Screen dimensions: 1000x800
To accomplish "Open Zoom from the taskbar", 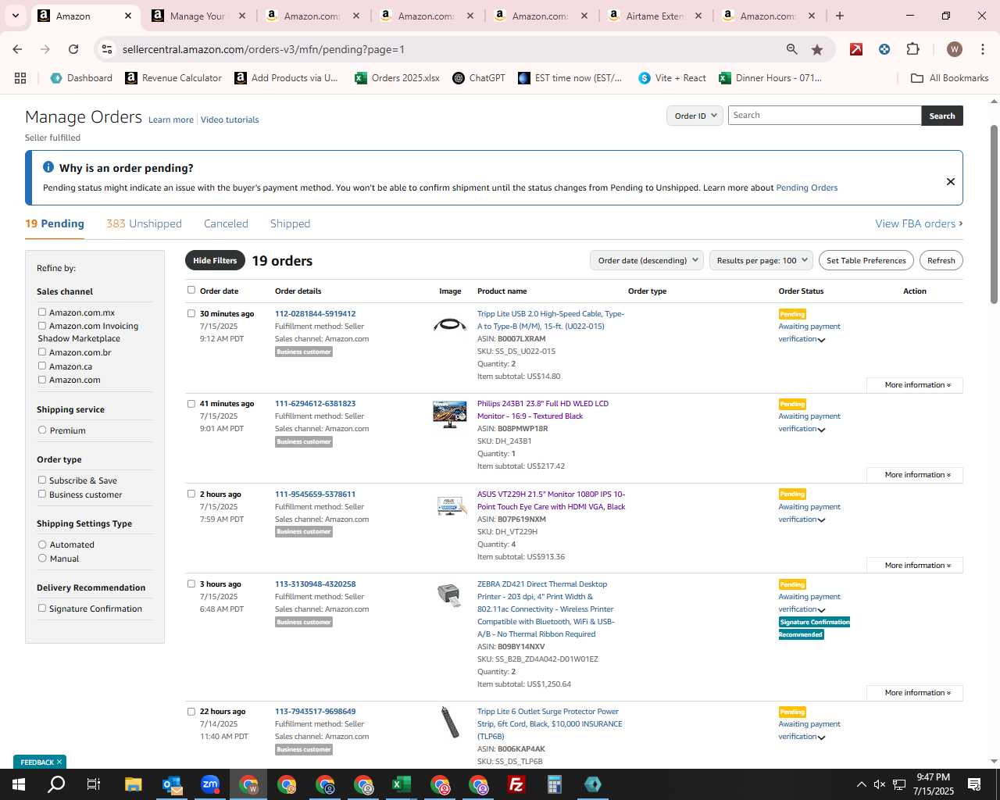I will [x=210, y=784].
